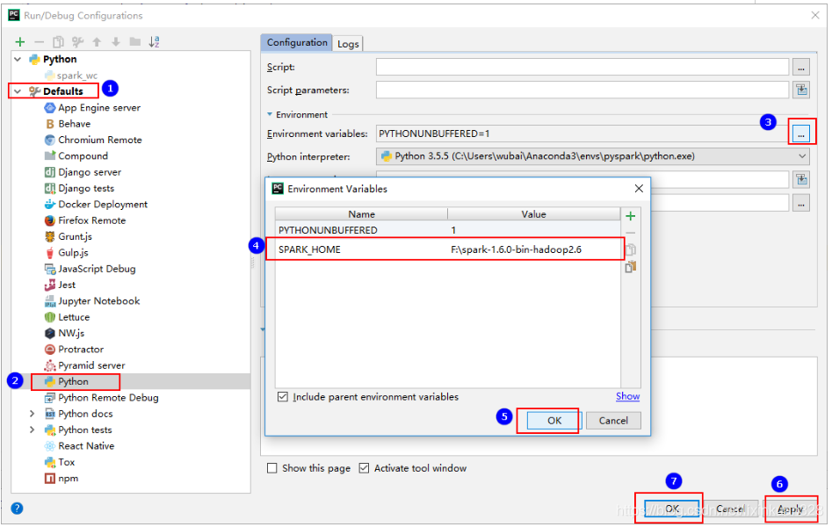Switch to the Logs tab

[348, 42]
